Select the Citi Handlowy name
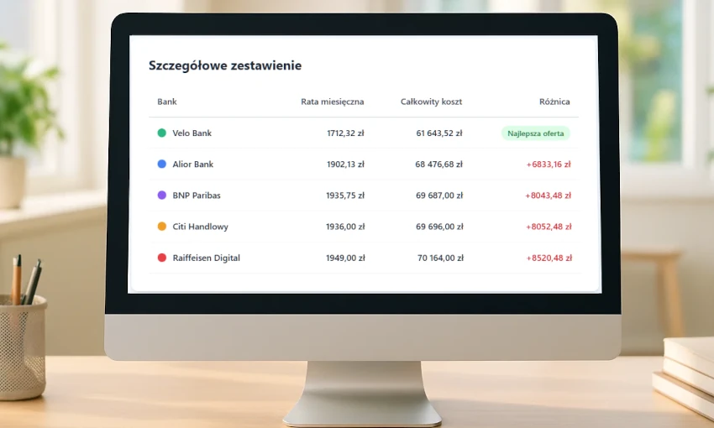The height and width of the screenshot is (428, 714). (200, 227)
